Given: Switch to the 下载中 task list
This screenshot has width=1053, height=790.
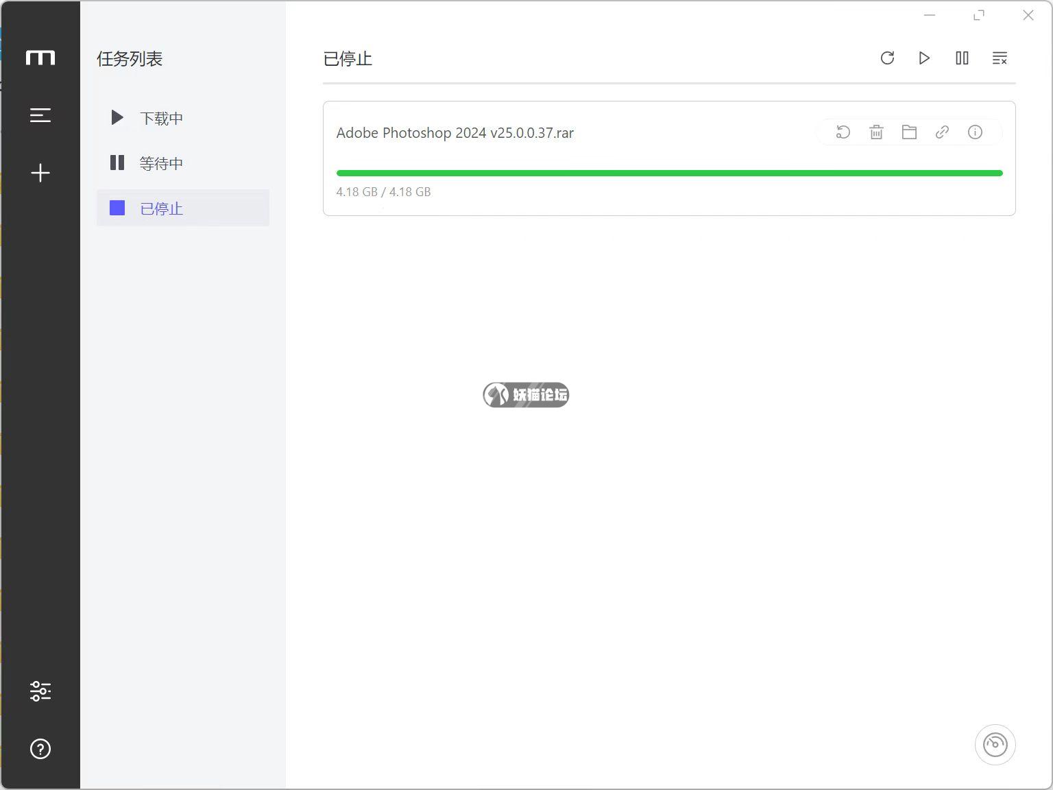Looking at the screenshot, I should tap(183, 118).
